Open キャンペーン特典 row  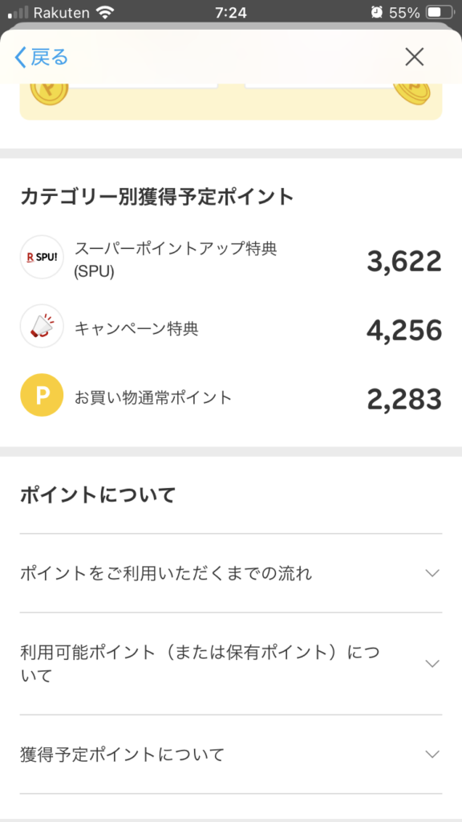click(x=231, y=330)
